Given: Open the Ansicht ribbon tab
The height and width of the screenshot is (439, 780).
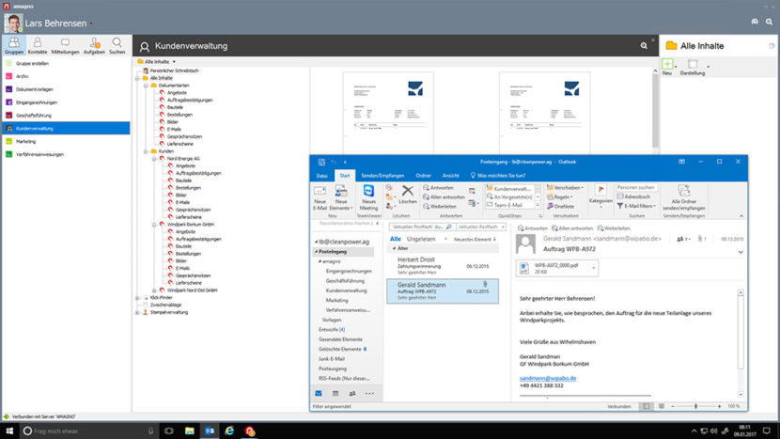Looking at the screenshot, I should tap(451, 176).
